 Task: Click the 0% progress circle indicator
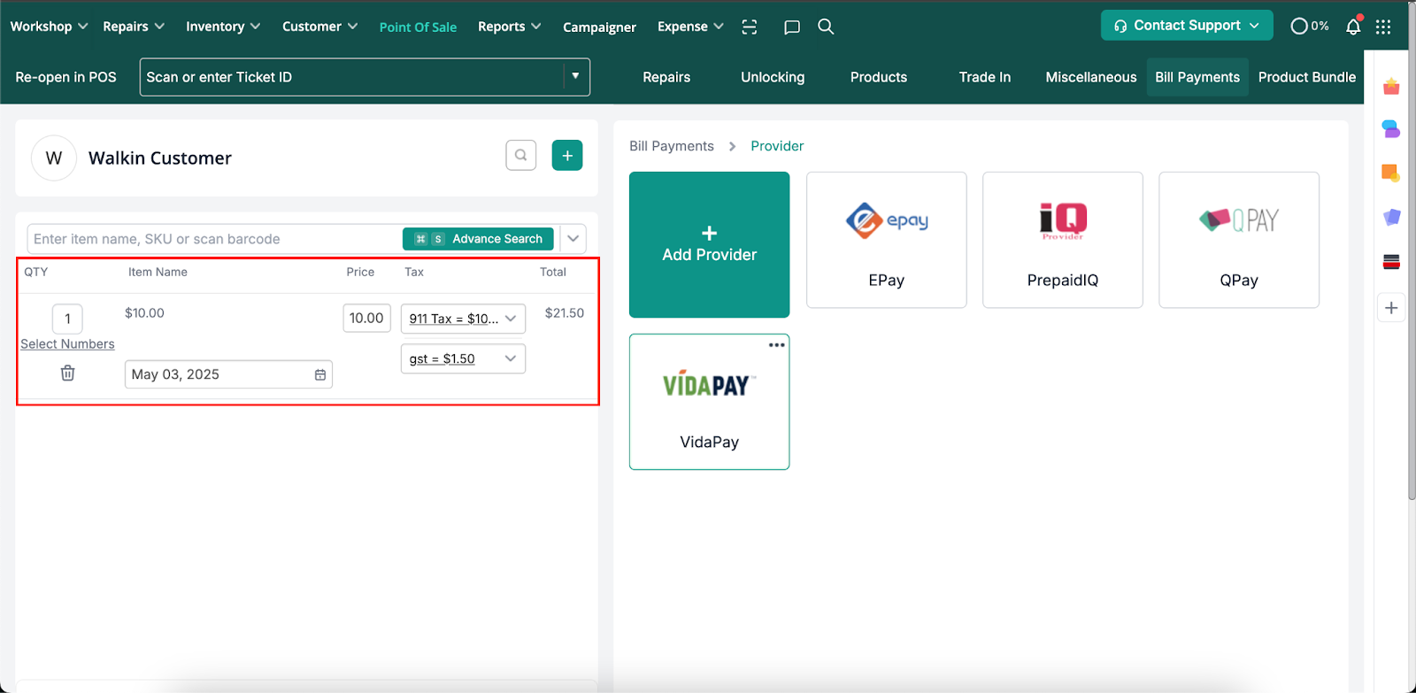[1310, 27]
